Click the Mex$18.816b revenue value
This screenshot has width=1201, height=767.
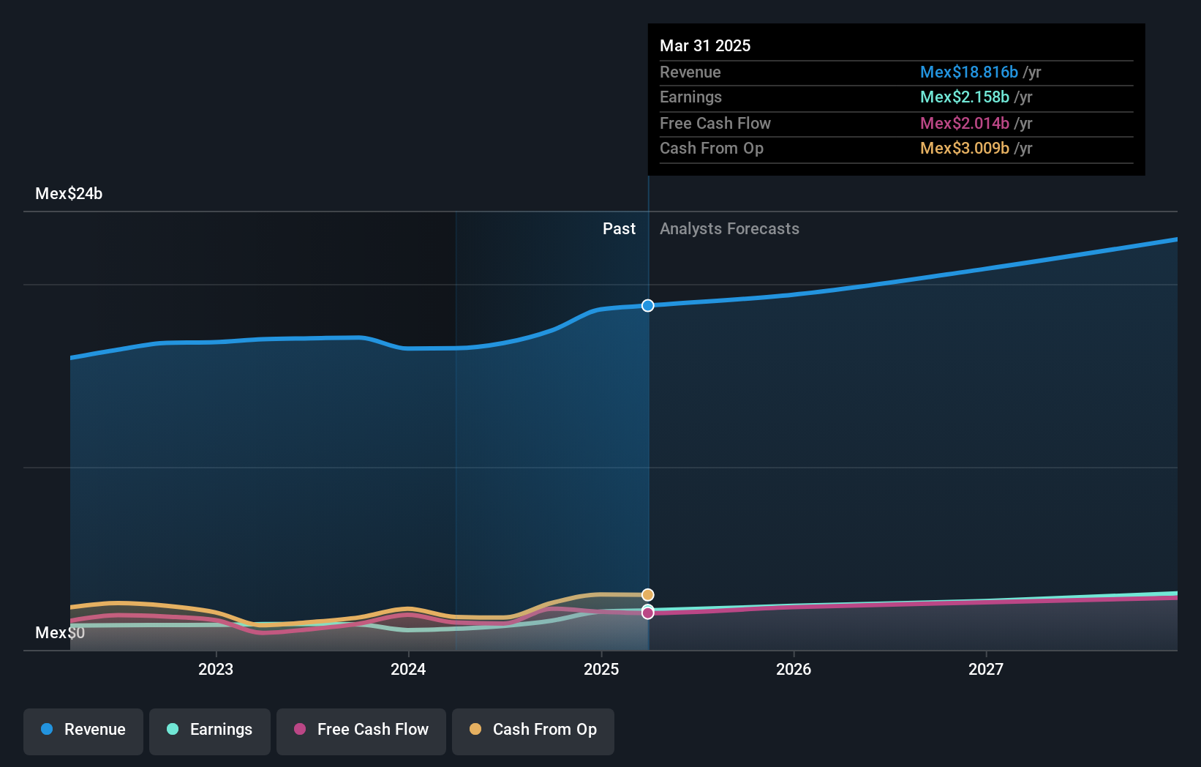point(968,72)
